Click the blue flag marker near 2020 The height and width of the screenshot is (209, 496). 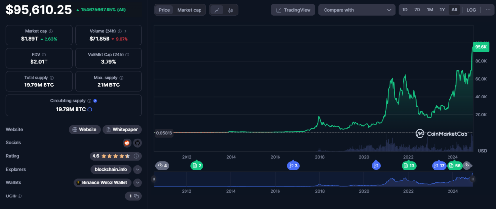tap(376, 165)
